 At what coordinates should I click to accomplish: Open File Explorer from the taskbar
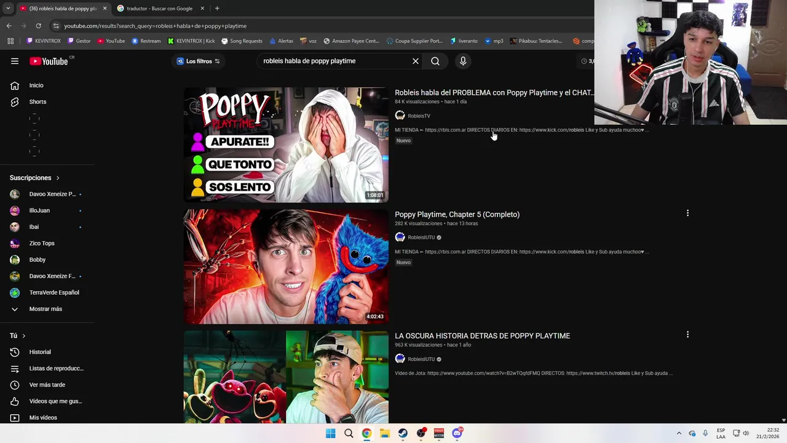(384, 433)
